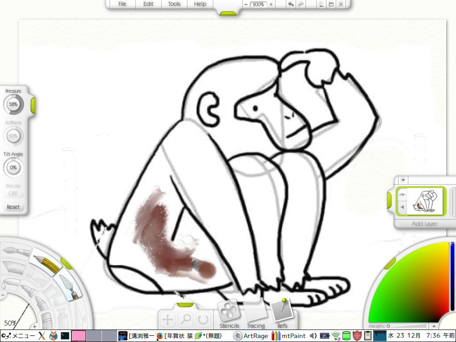This screenshot has height=342, width=456.
Task: Click the Redo arrow in top bar
Action: point(301,4)
